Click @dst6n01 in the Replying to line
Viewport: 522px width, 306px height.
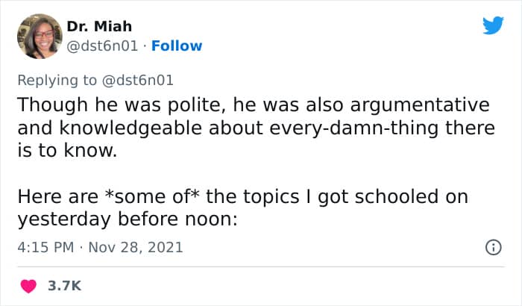pos(140,78)
